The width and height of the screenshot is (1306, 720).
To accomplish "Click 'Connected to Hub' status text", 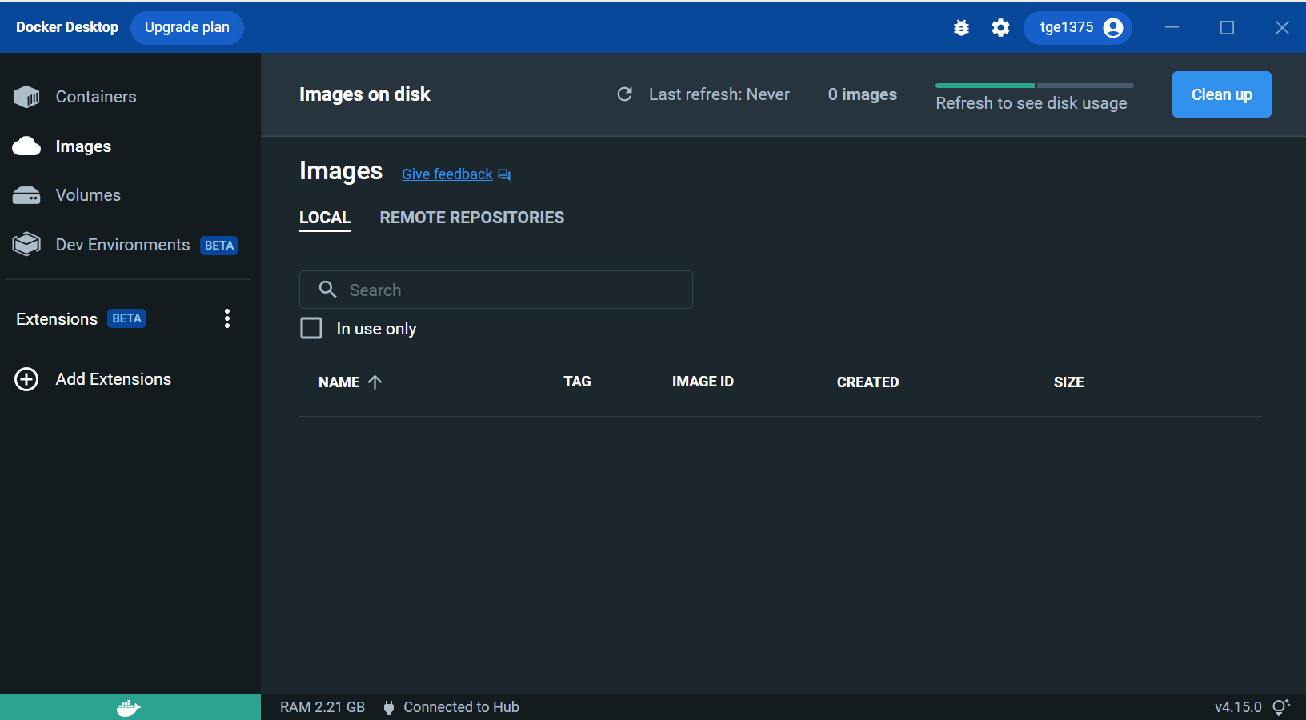I will 461,707.
